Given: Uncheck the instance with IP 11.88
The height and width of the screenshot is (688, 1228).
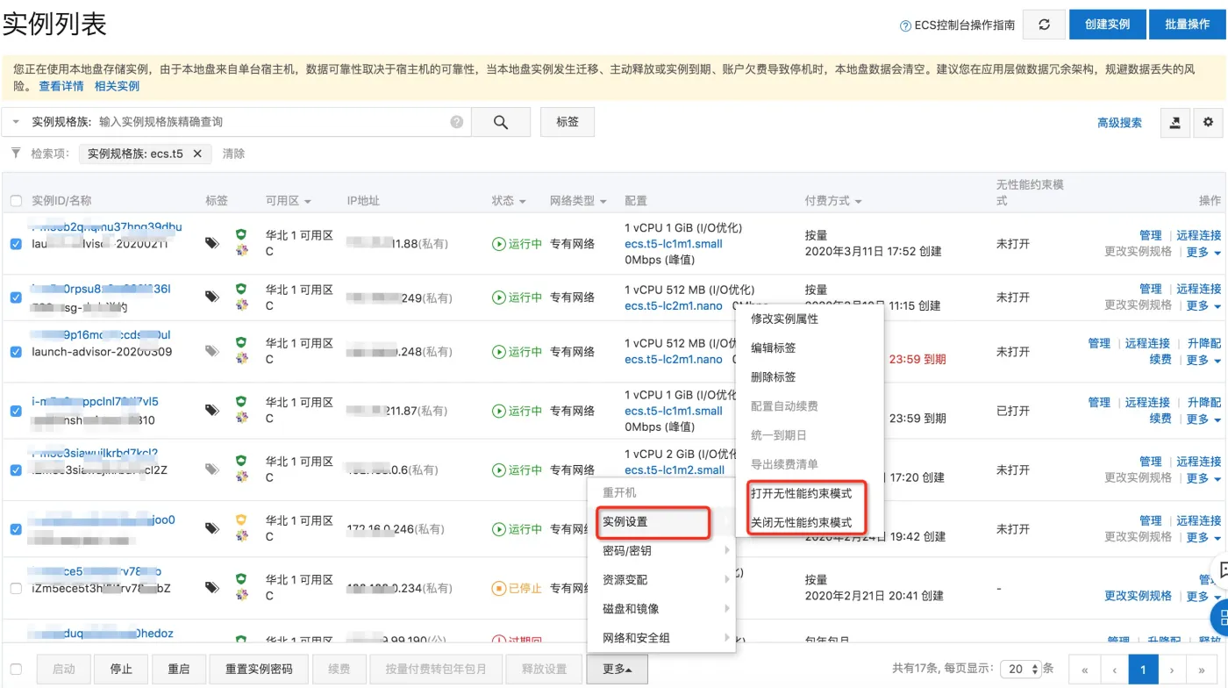Looking at the screenshot, I should [x=16, y=244].
